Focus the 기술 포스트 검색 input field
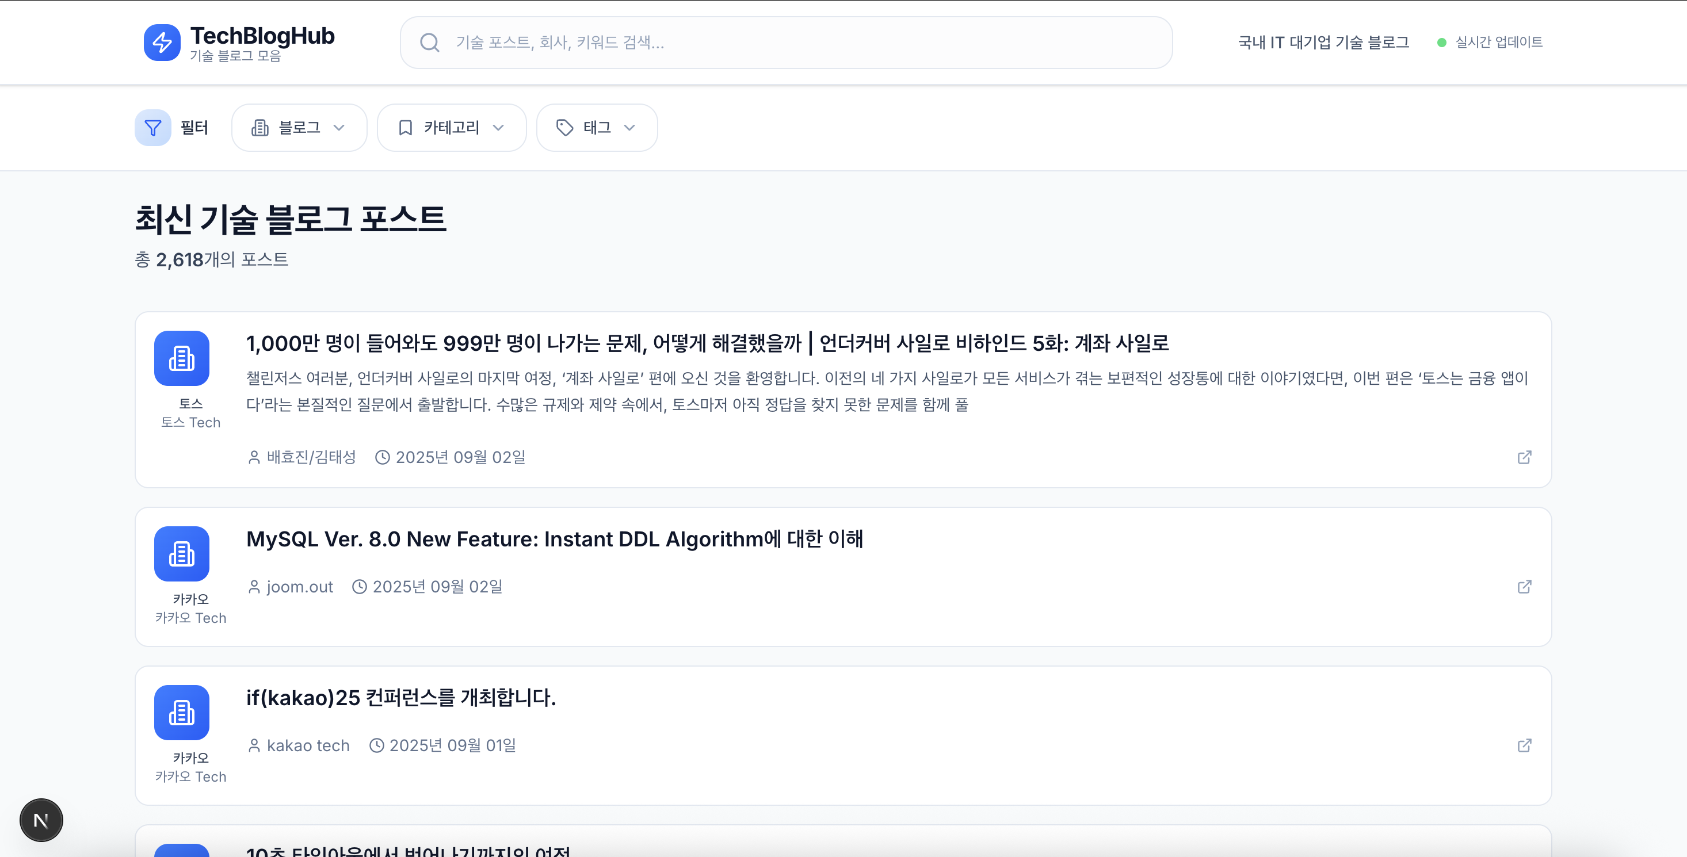 [786, 43]
